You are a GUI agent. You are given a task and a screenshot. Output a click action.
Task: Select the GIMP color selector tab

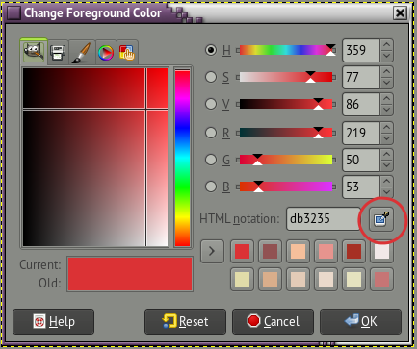pos(34,52)
